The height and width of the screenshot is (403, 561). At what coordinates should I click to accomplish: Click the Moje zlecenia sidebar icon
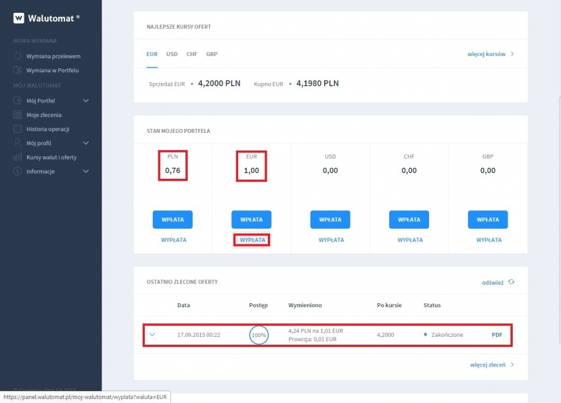17,115
